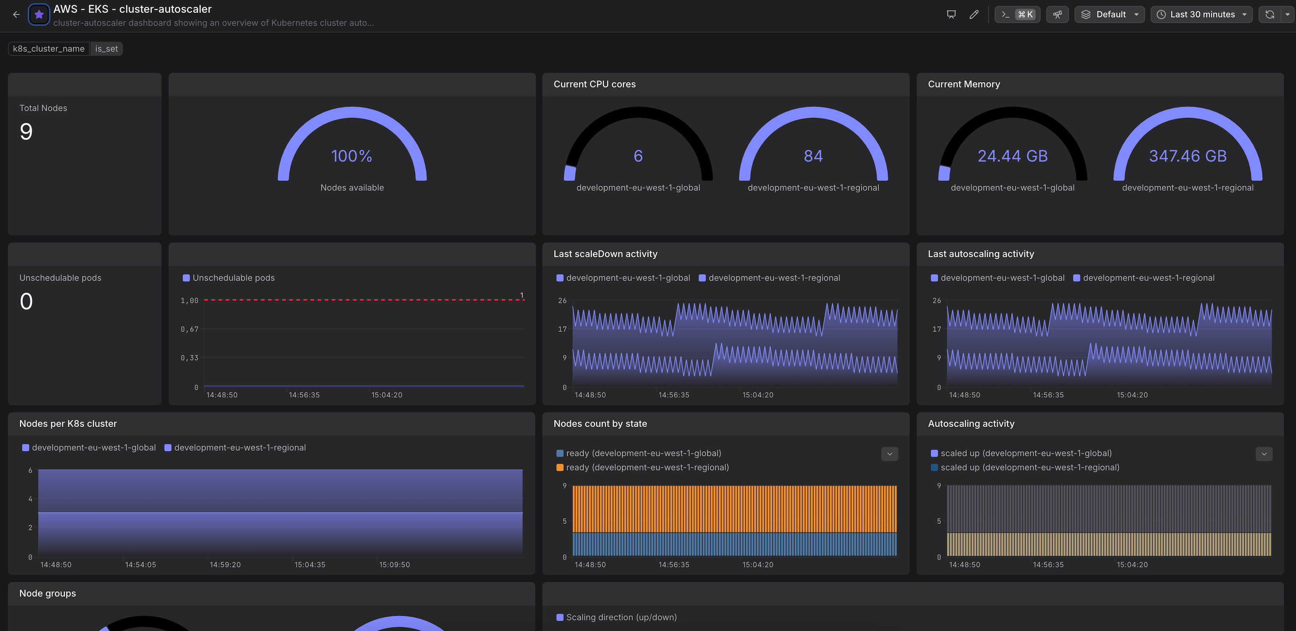This screenshot has width=1296, height=631.
Task: Expand legend in Nodes count by state
Action: [890, 454]
